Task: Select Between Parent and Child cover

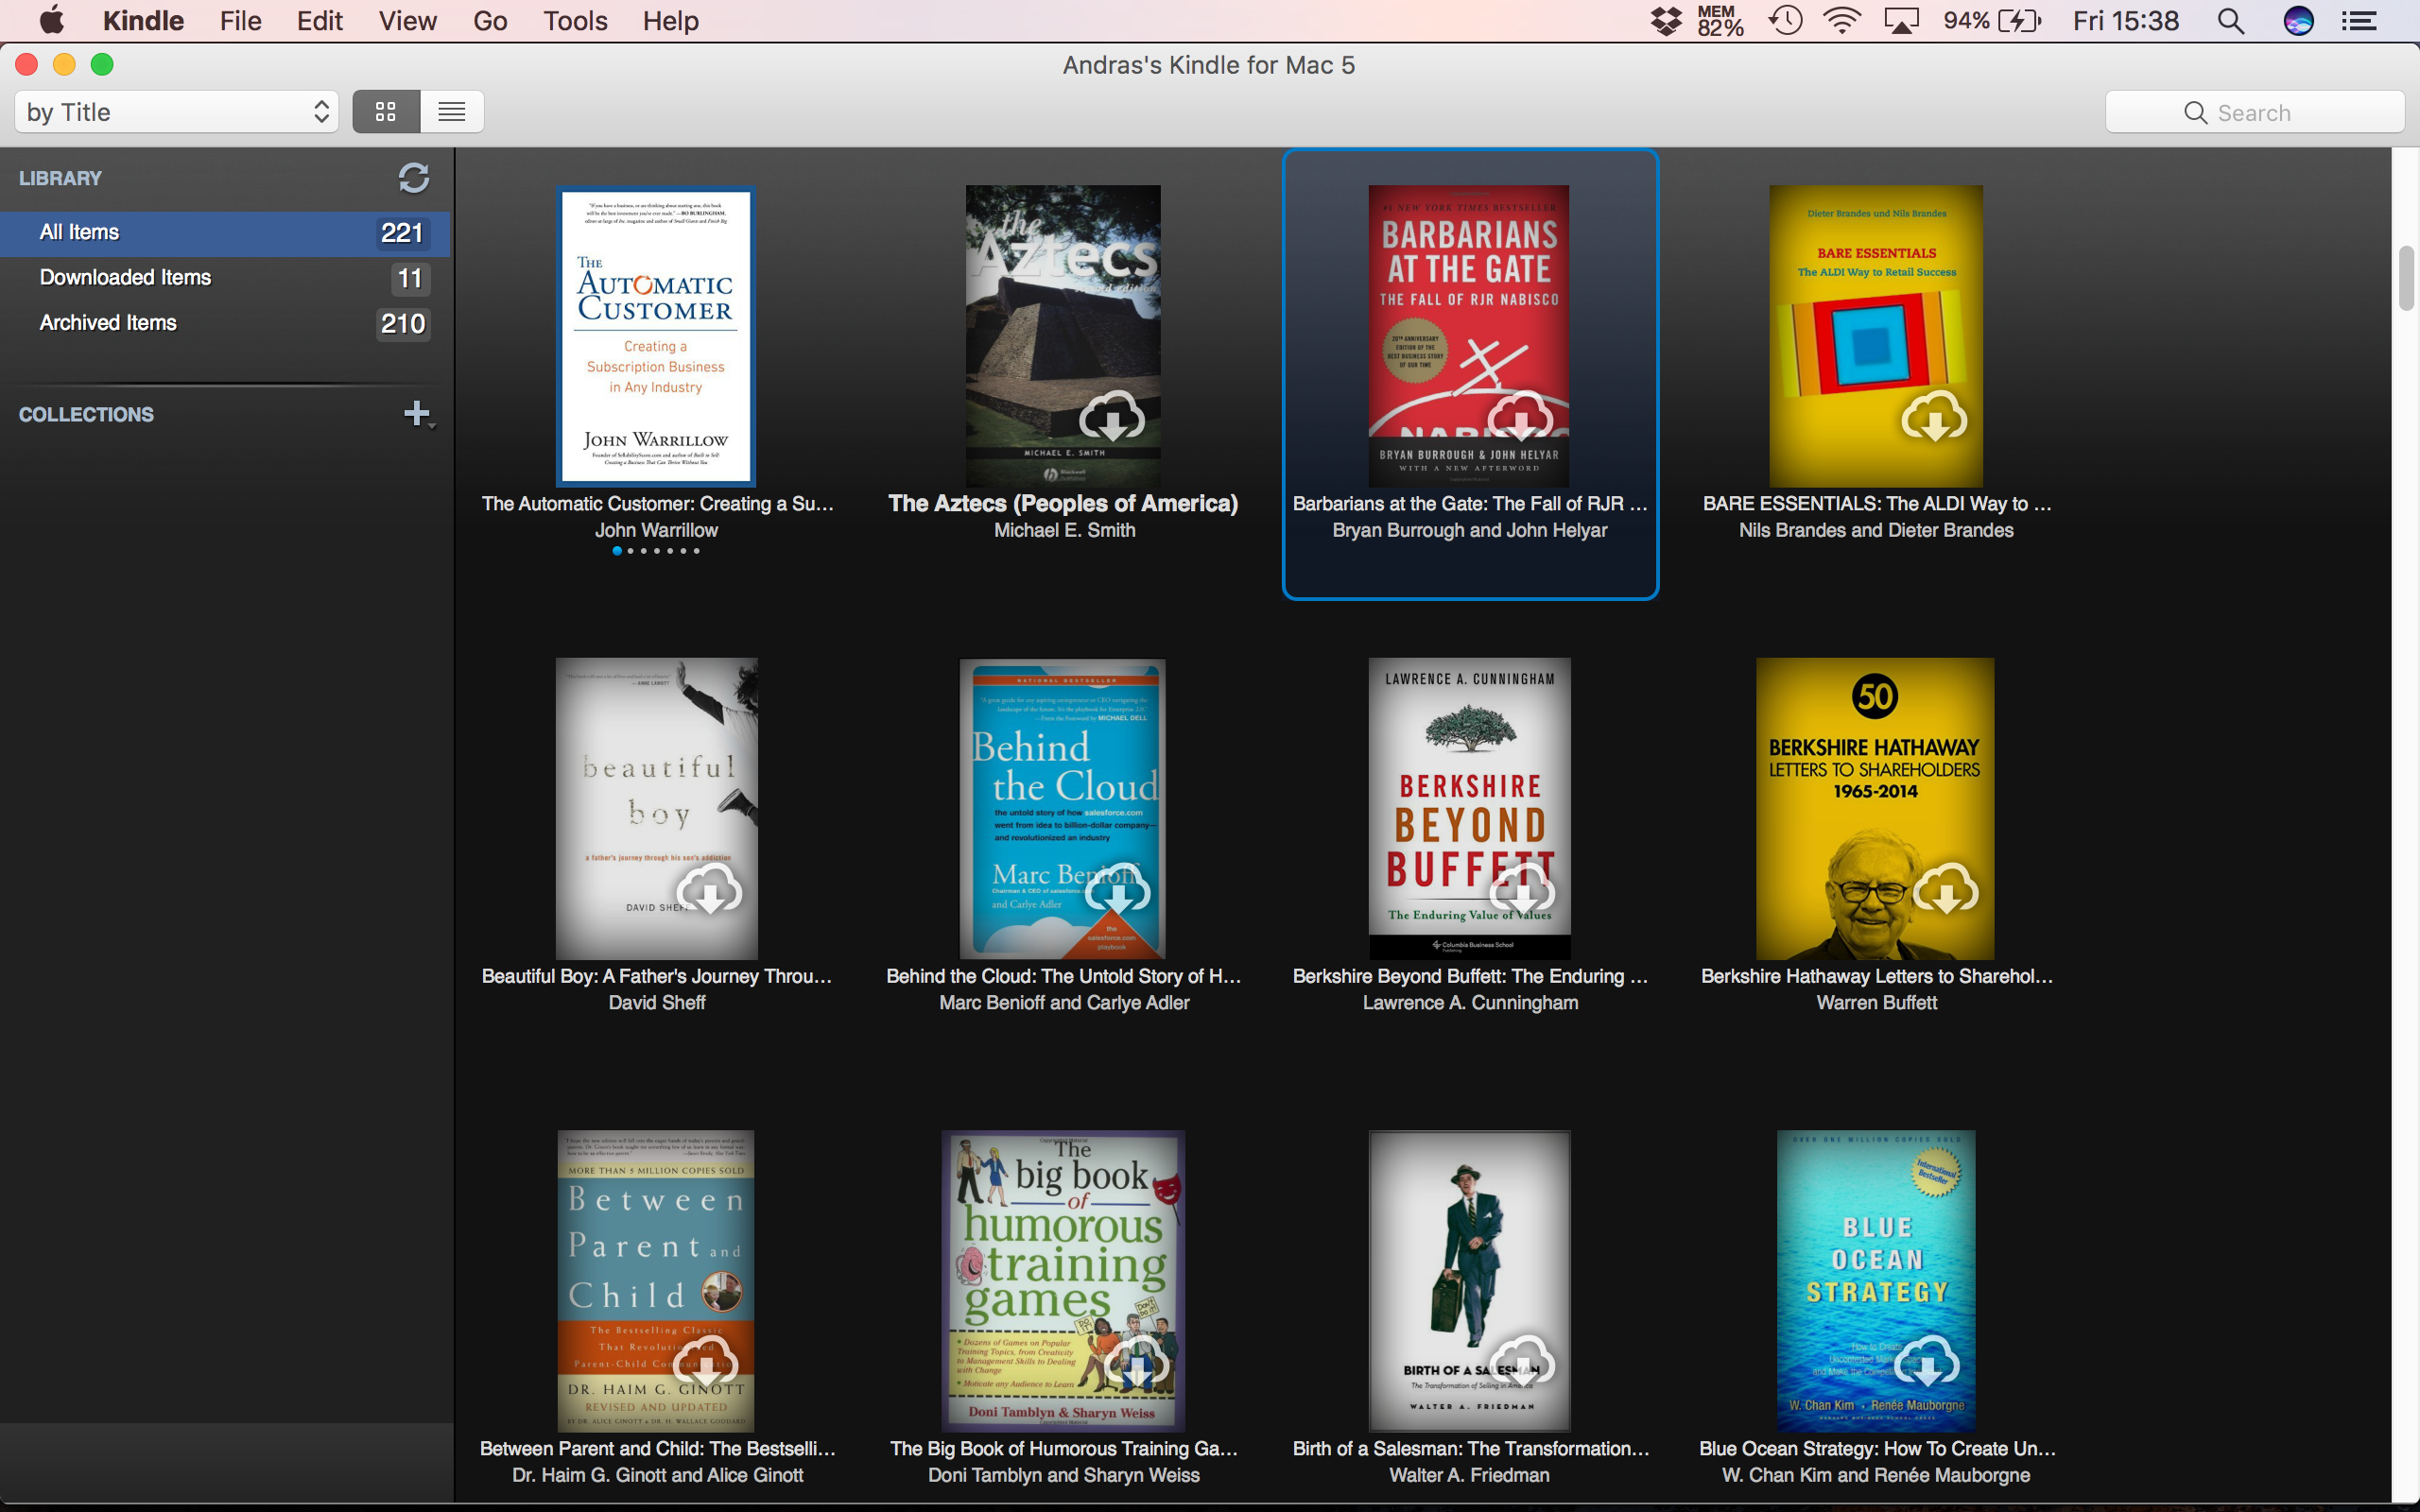Action: (x=656, y=1281)
